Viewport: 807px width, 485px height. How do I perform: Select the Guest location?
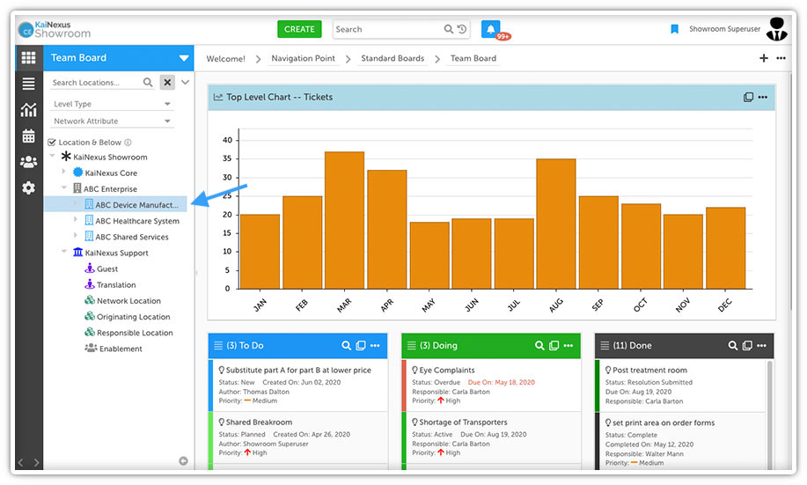[x=107, y=268]
